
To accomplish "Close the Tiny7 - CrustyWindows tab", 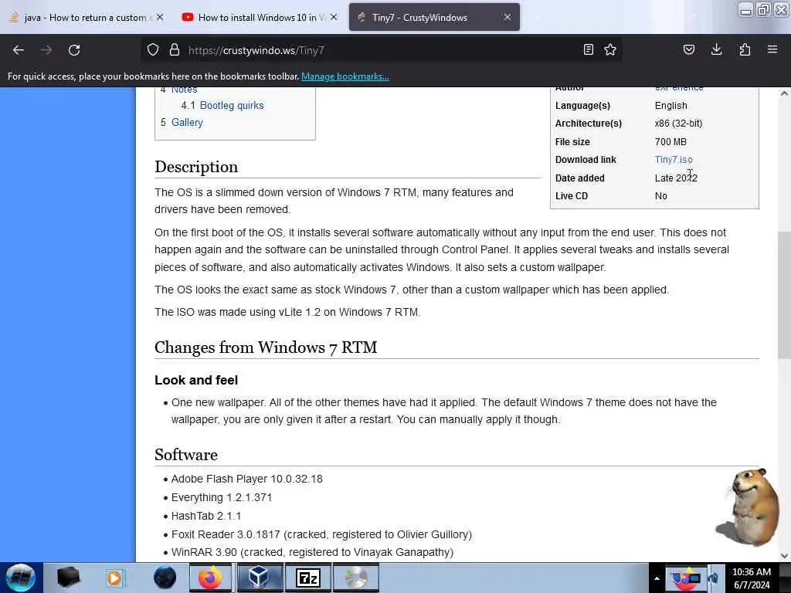I will coord(508,17).
